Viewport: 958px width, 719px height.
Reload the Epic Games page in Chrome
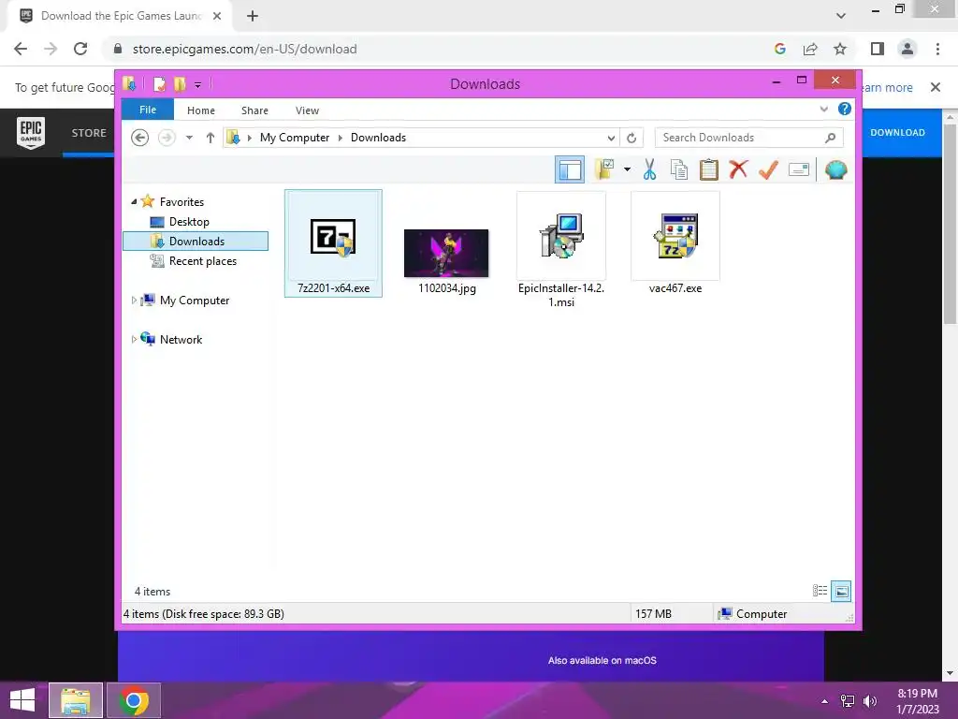click(x=80, y=49)
